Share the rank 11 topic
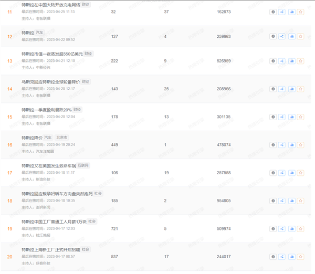 pos(282,12)
